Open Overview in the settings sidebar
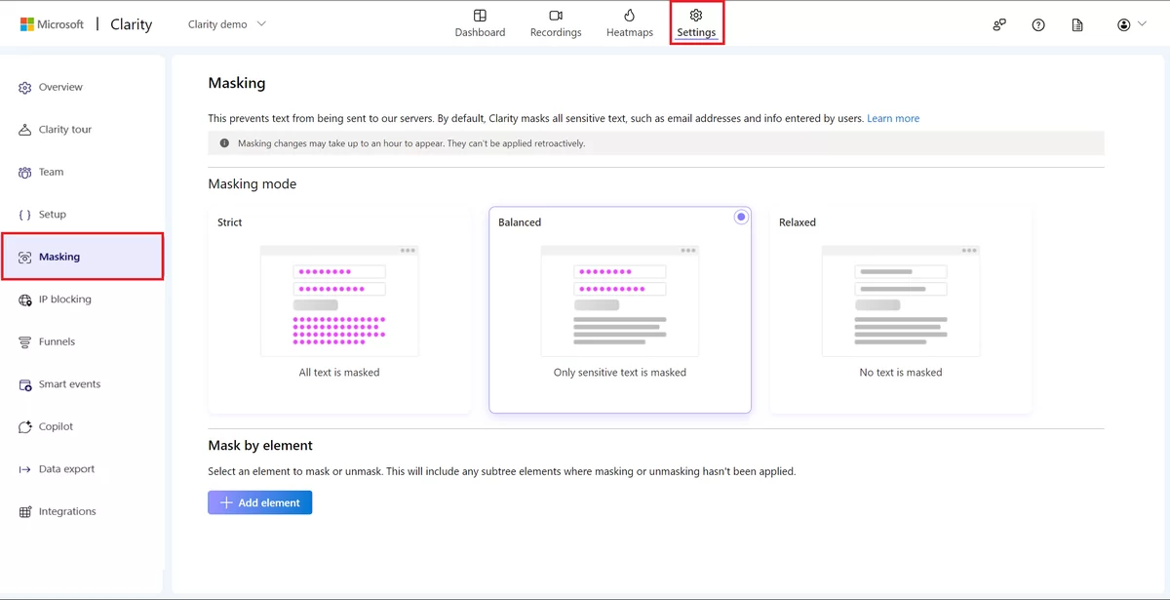Viewport: 1170px width, 600px height. [60, 87]
